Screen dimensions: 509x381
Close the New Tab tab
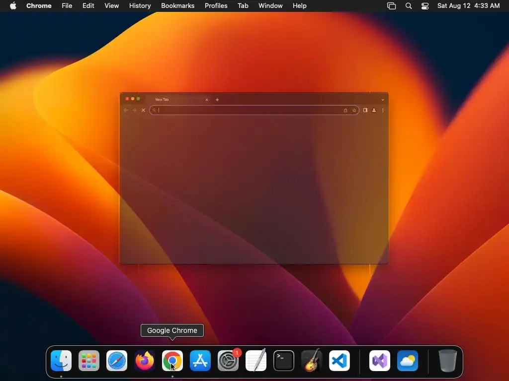click(x=207, y=100)
